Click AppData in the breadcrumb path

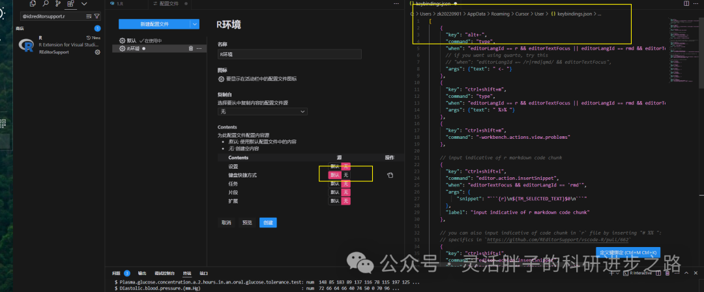click(476, 14)
